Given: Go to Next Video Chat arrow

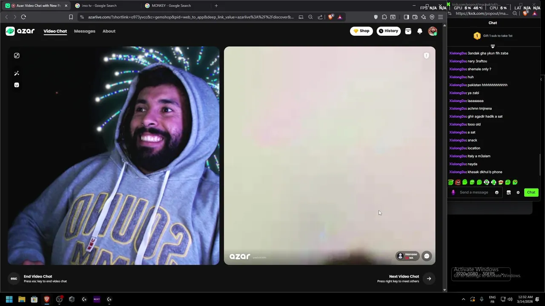Looking at the screenshot, I should (429, 279).
